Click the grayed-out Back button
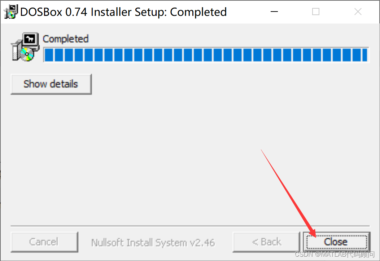 point(266,242)
